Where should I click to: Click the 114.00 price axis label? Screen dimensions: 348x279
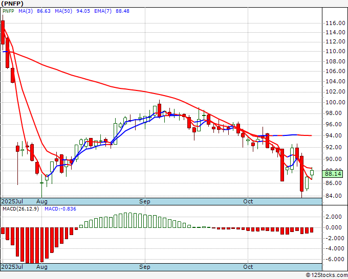[x=335, y=32]
